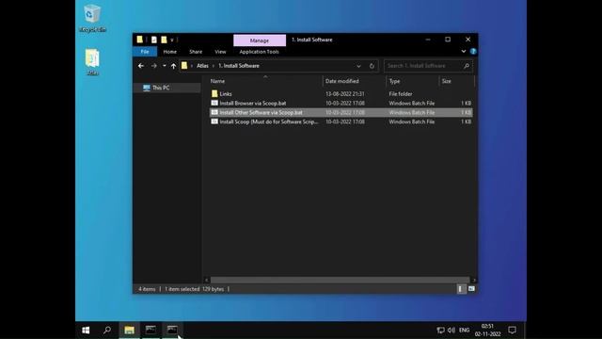Open Customize Quick Access Toolbar dropdown
Screen dimensions: 602x339
(x=172, y=40)
